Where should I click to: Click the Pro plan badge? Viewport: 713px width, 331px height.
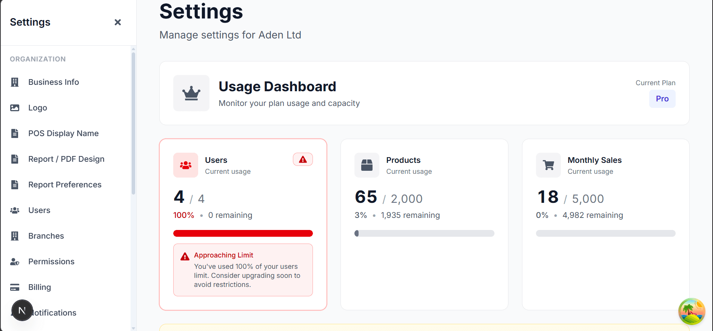click(x=662, y=99)
